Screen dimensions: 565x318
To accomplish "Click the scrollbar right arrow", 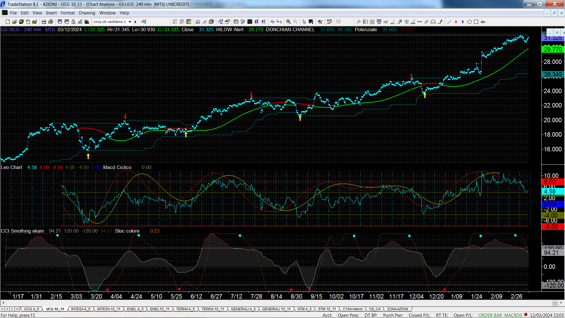I will 561,303.
